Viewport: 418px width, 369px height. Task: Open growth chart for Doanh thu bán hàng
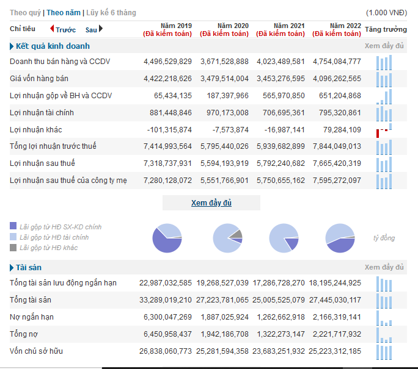pos(384,63)
